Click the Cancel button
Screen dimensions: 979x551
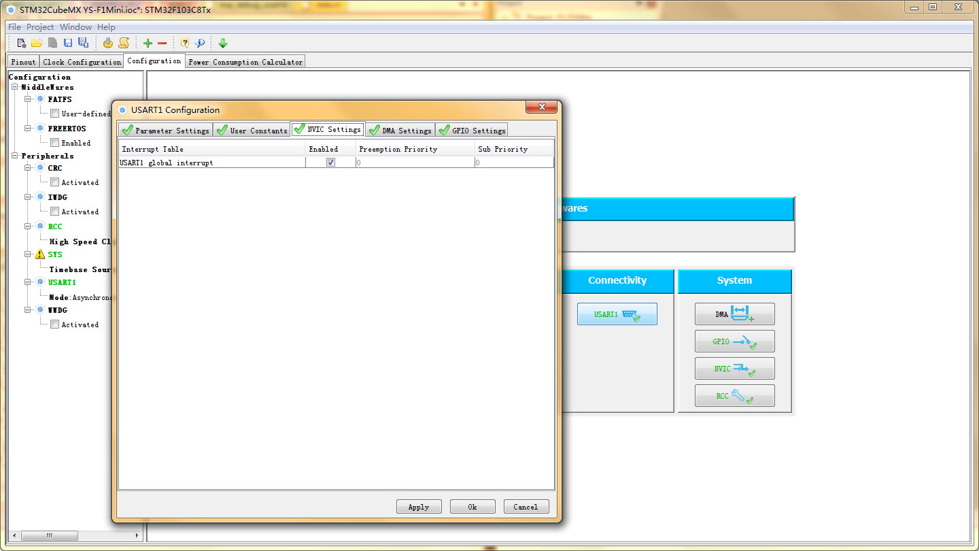526,507
